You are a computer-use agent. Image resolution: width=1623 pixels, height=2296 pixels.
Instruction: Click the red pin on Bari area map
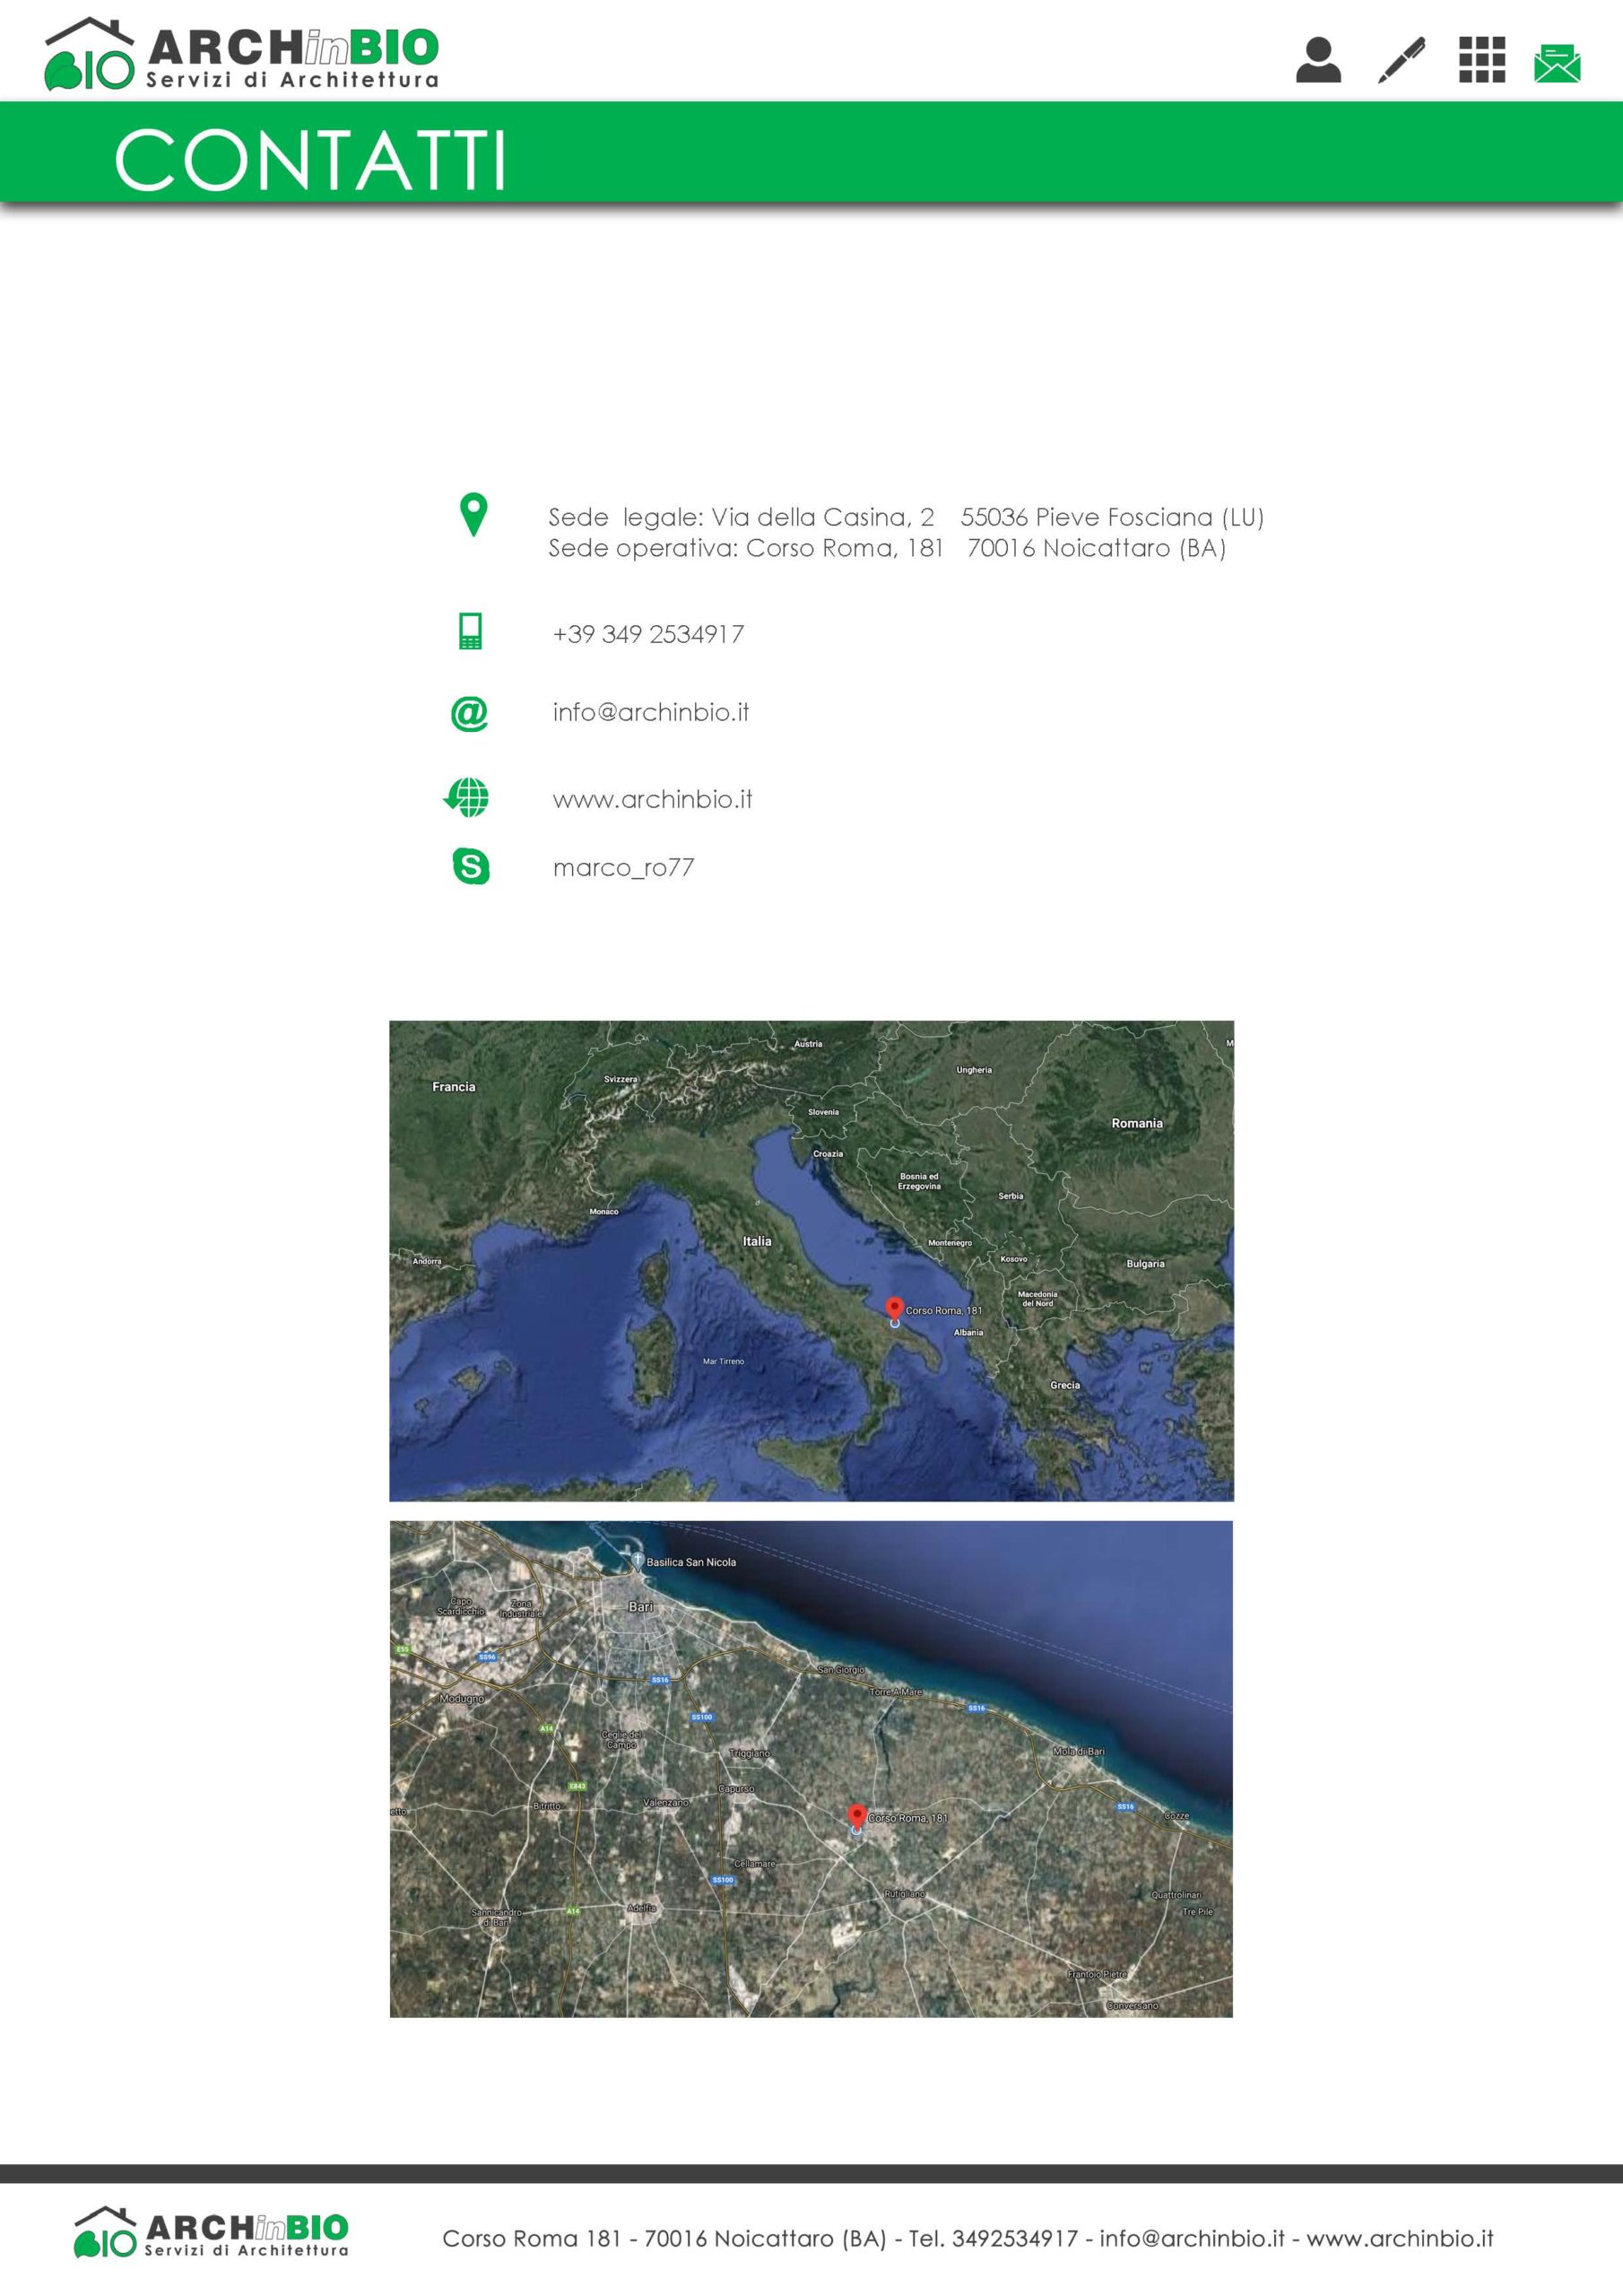[x=857, y=1818]
